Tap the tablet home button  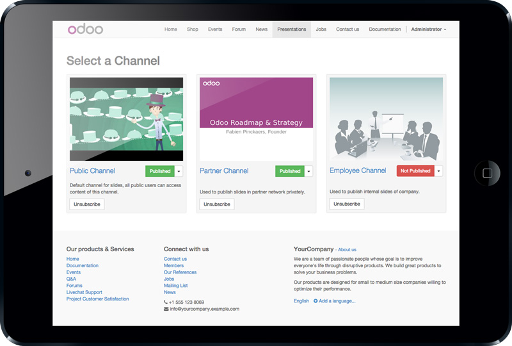487,173
